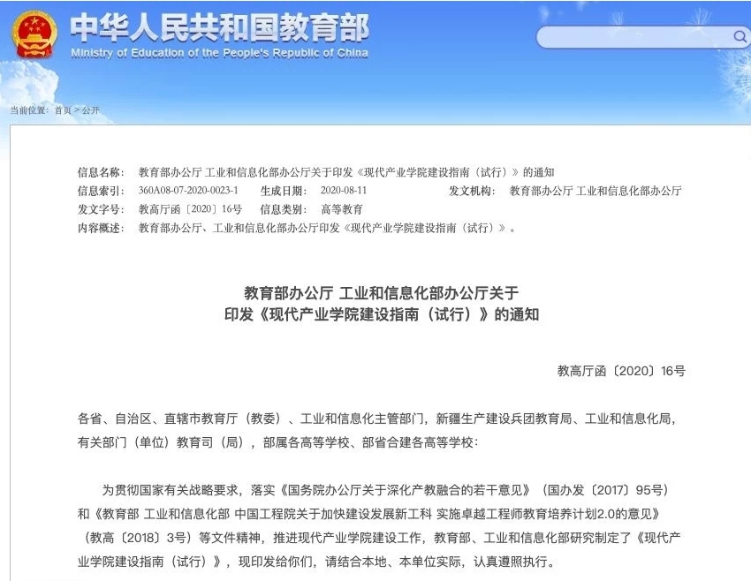
Task: Click the search magnifier icon
Action: pos(740,36)
